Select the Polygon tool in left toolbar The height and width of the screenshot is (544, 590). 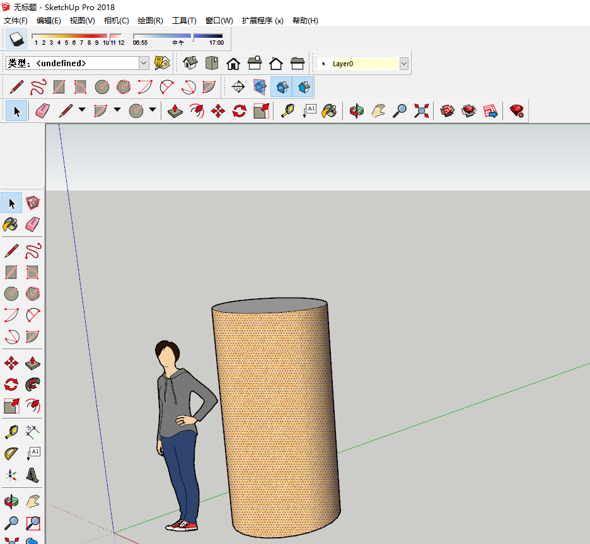click(x=33, y=294)
